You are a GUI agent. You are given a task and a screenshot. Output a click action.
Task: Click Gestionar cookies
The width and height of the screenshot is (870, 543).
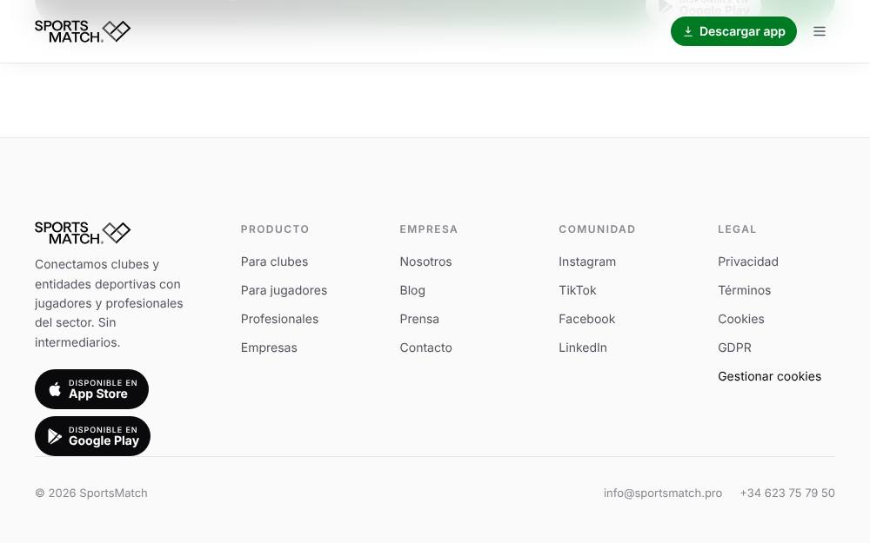[x=770, y=377]
